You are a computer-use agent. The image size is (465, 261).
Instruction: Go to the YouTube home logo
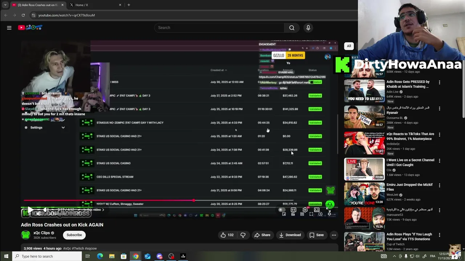(x=31, y=28)
